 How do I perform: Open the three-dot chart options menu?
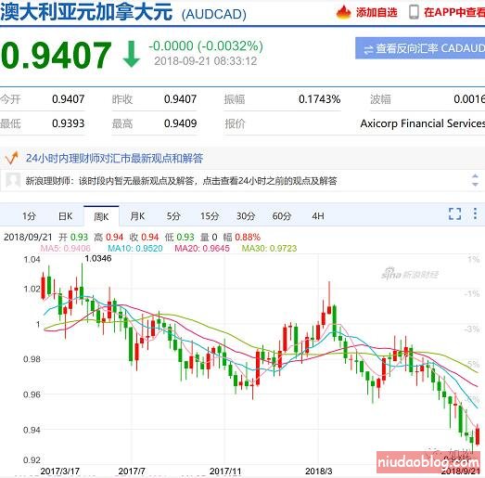475,213
